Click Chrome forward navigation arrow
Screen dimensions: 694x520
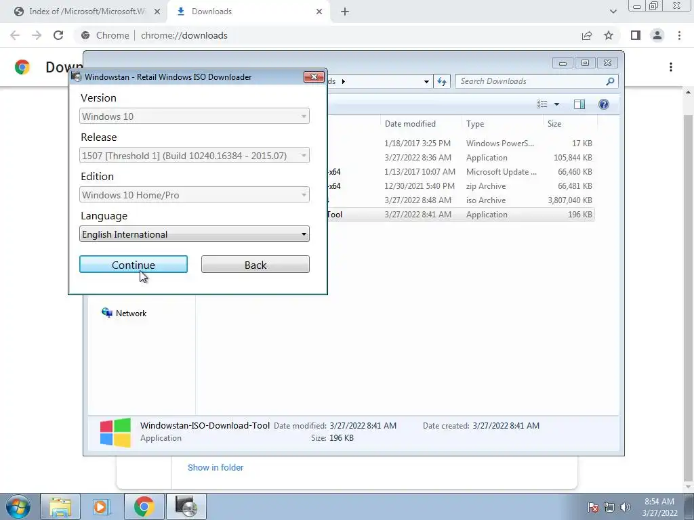[x=37, y=35]
